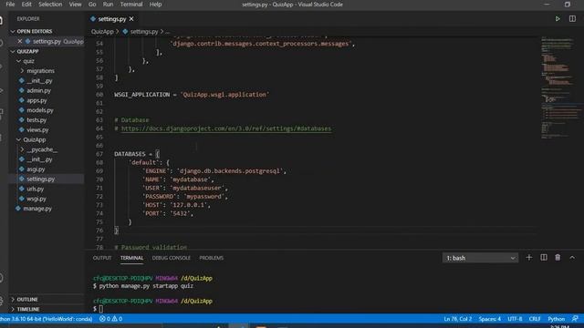Split the editor right
Viewport: 584px width, 328px height.
572,18
